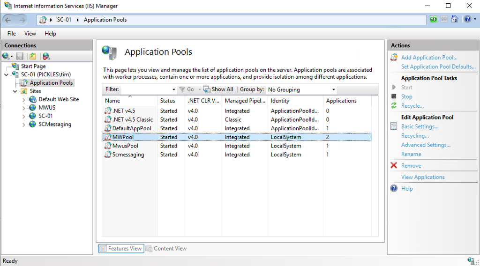Screen dimensions: 480x266
Task: Open the Group by No Grouping dropdown
Action: tap(334, 89)
